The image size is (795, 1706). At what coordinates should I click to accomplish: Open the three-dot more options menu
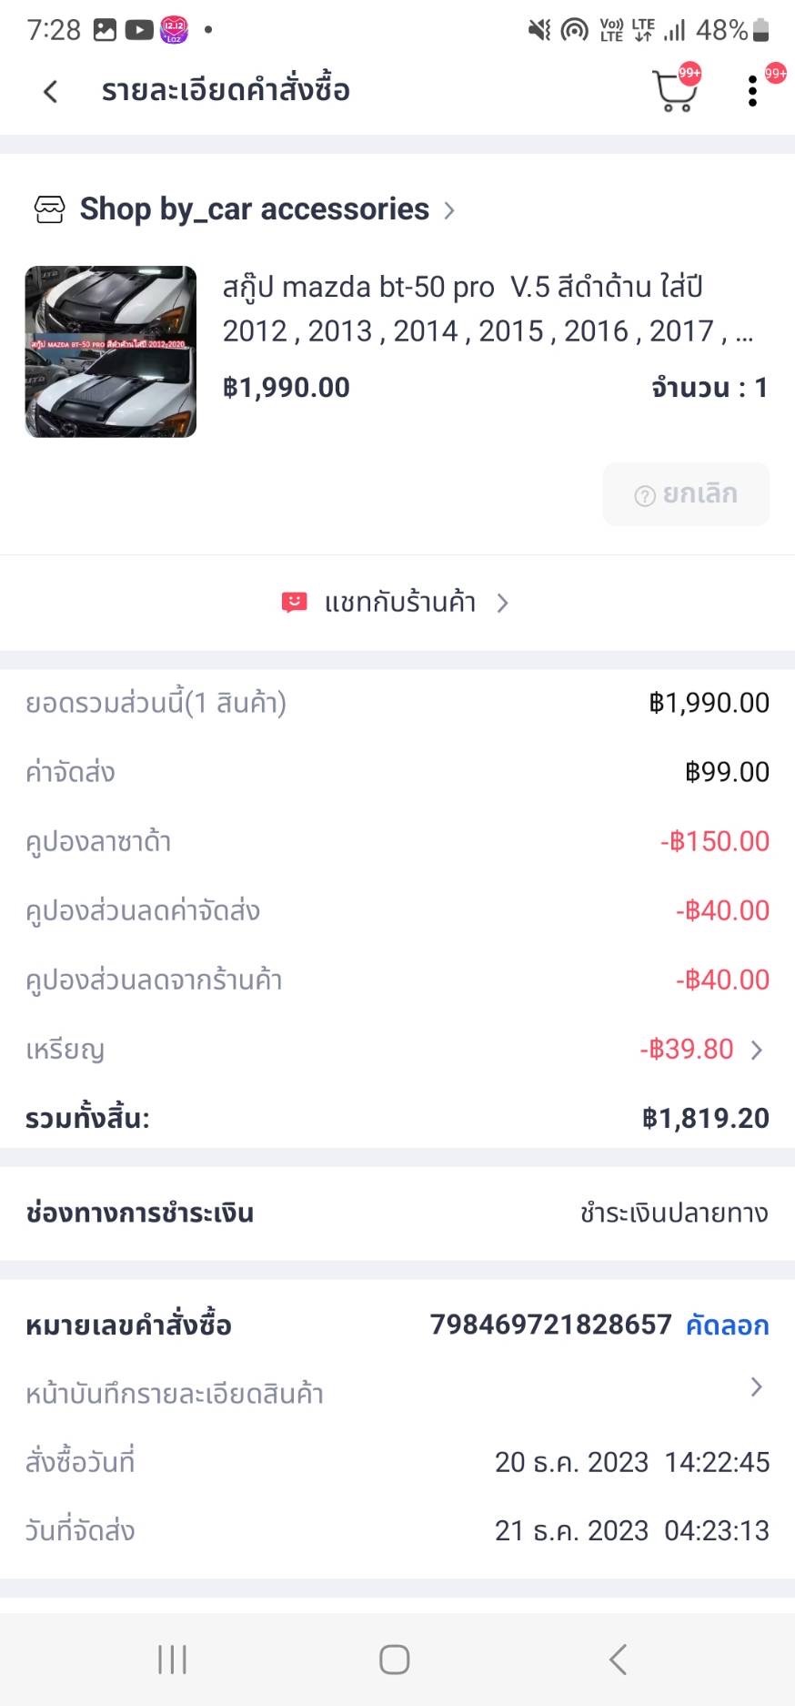pos(752,91)
